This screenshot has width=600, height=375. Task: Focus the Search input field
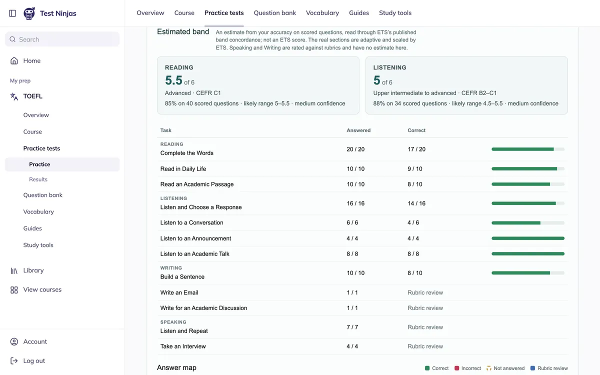(x=62, y=39)
